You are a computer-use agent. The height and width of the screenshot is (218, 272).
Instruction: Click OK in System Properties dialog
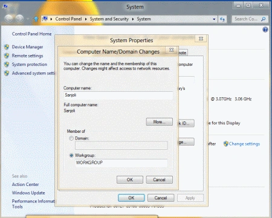click(x=131, y=197)
